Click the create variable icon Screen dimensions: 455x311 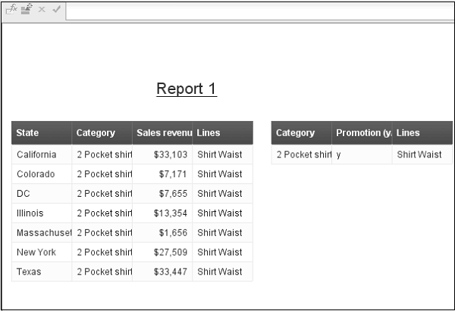(27, 10)
